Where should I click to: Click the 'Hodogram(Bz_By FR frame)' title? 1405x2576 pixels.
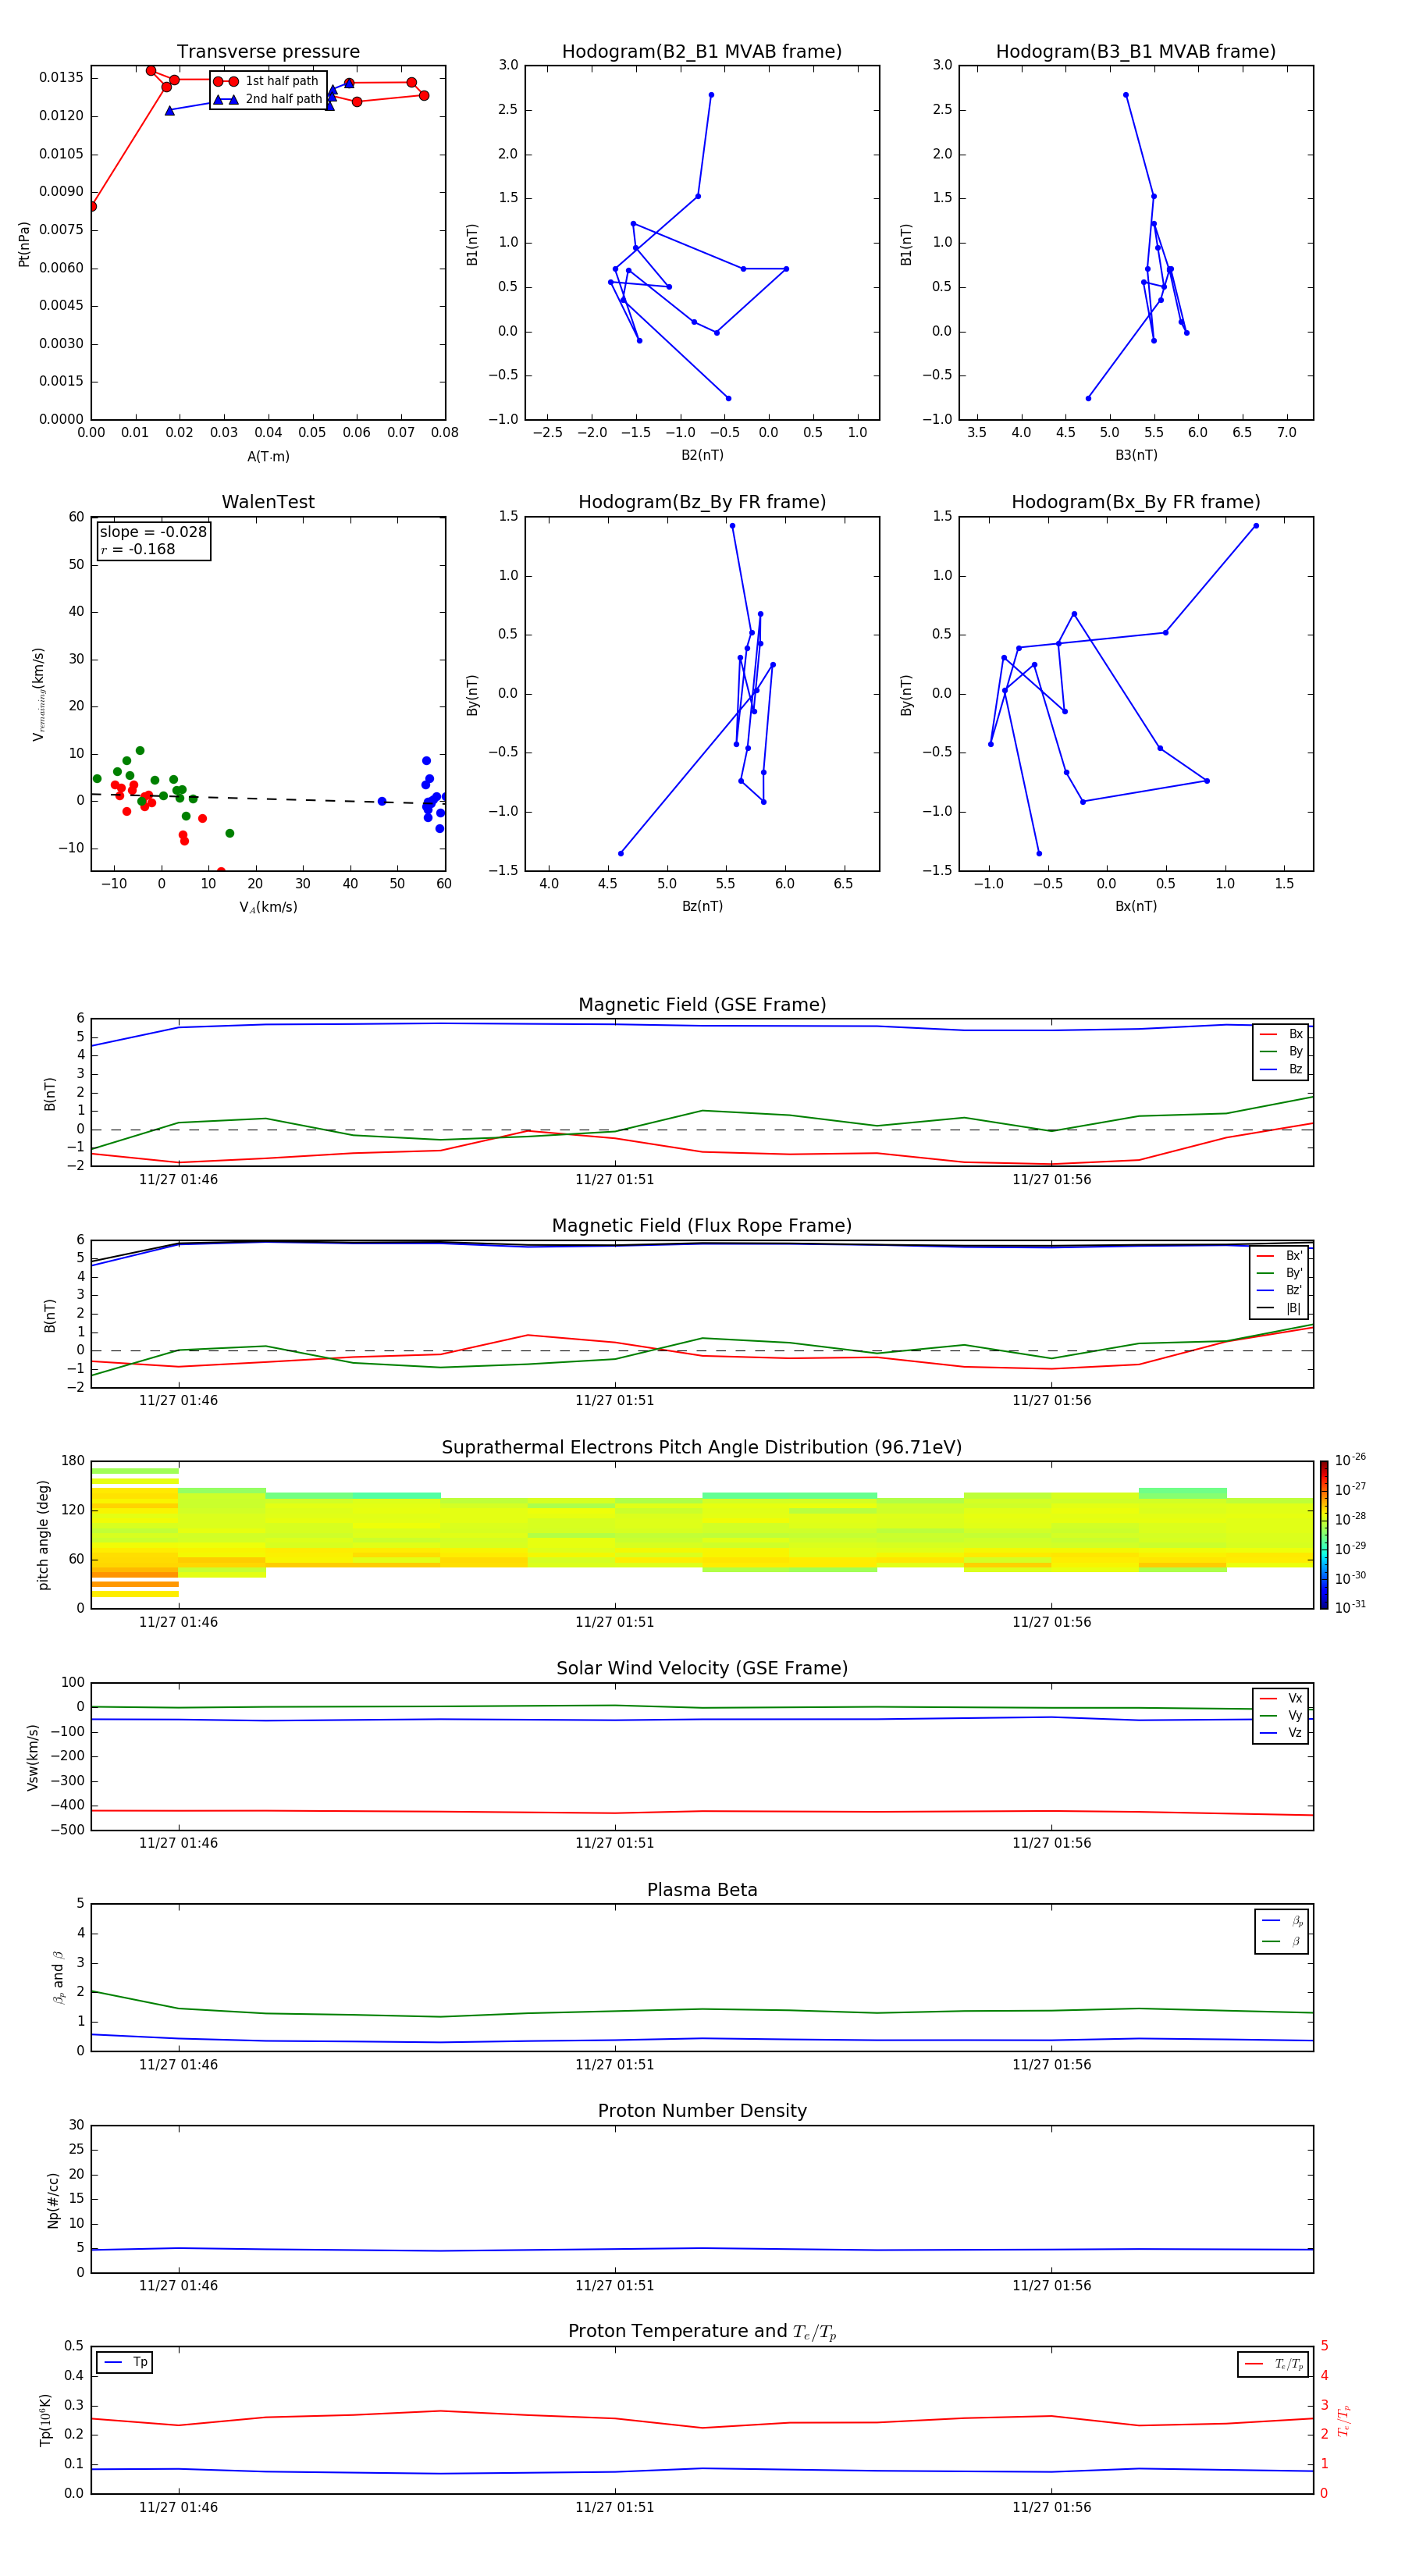click(x=702, y=502)
